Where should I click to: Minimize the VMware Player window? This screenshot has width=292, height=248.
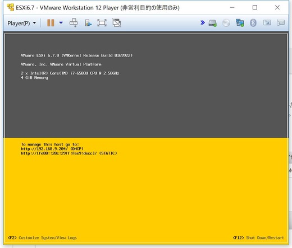[232, 7]
